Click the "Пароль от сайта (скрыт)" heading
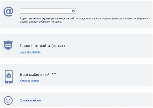This screenshot has height=108, width=153. 42,46
